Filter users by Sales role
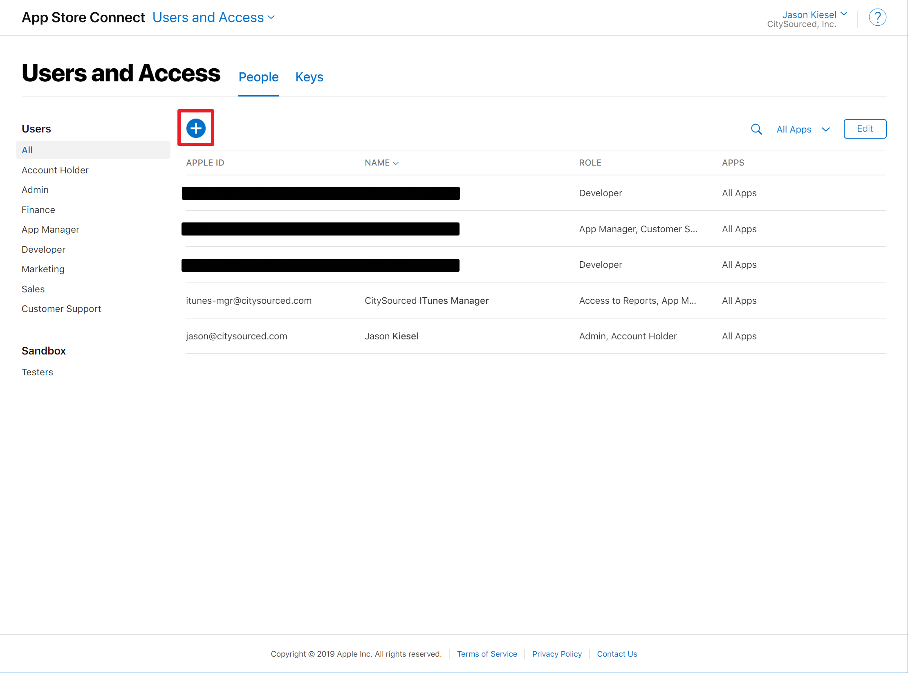The height and width of the screenshot is (673, 908). [x=33, y=289]
